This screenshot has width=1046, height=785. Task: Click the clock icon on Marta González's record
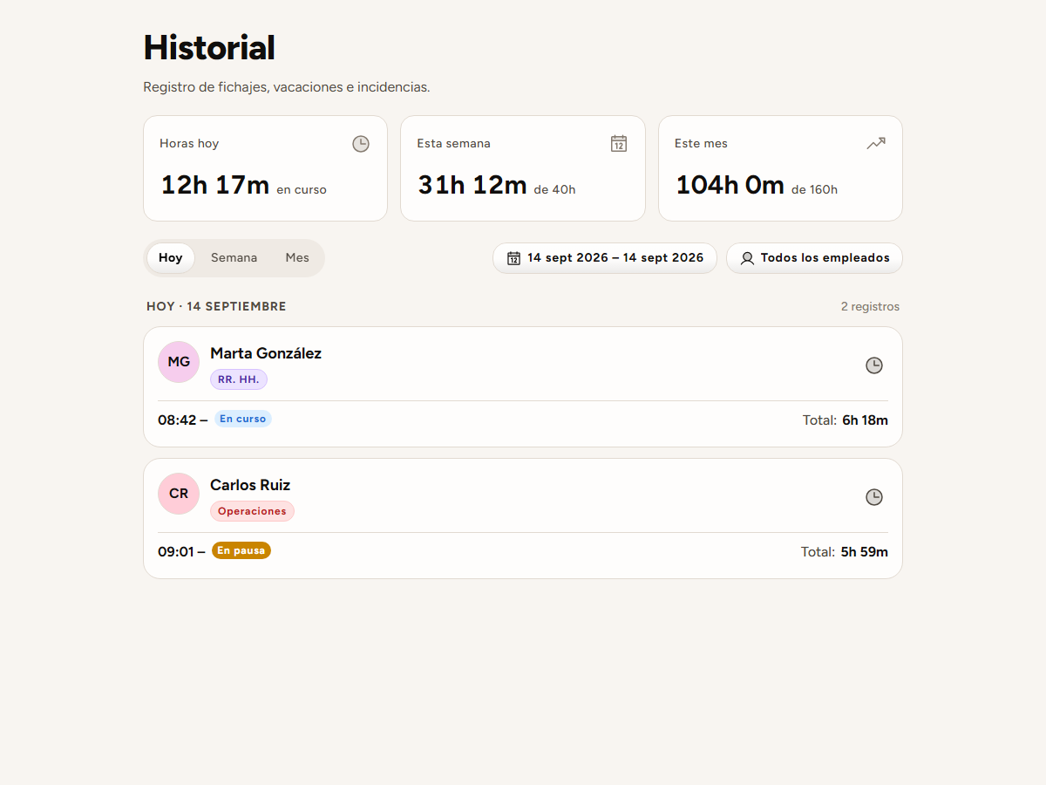point(874,365)
